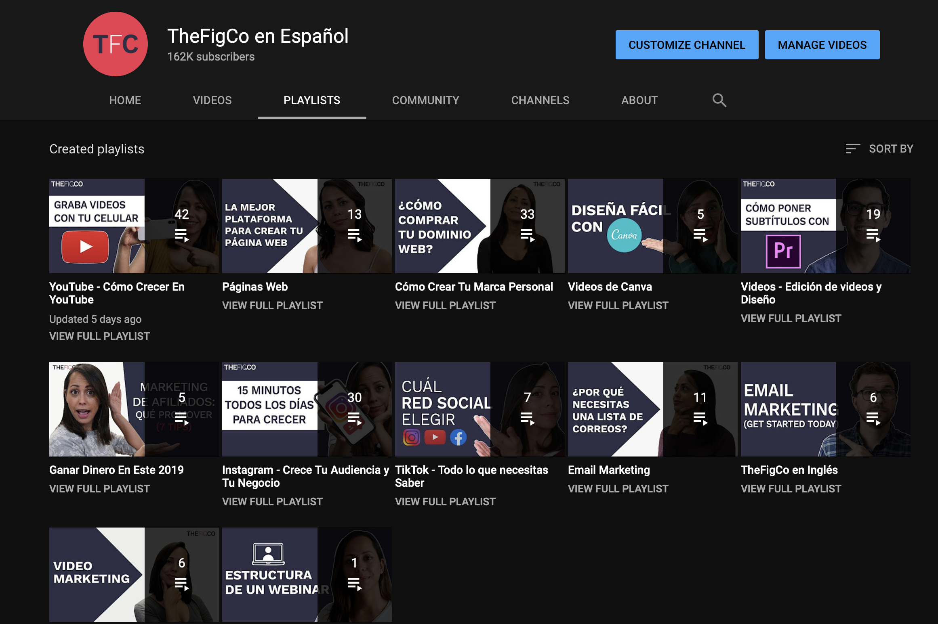The height and width of the screenshot is (624, 938).
Task: Open the SORT BY dropdown
Action: 890,149
